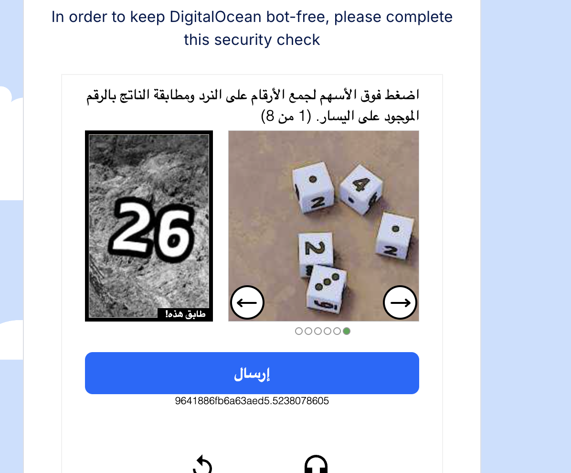Select the second pagination dot
The image size is (571, 473).
[308, 331]
